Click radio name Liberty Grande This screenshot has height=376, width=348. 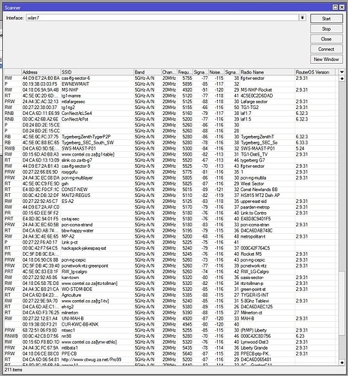254,347
